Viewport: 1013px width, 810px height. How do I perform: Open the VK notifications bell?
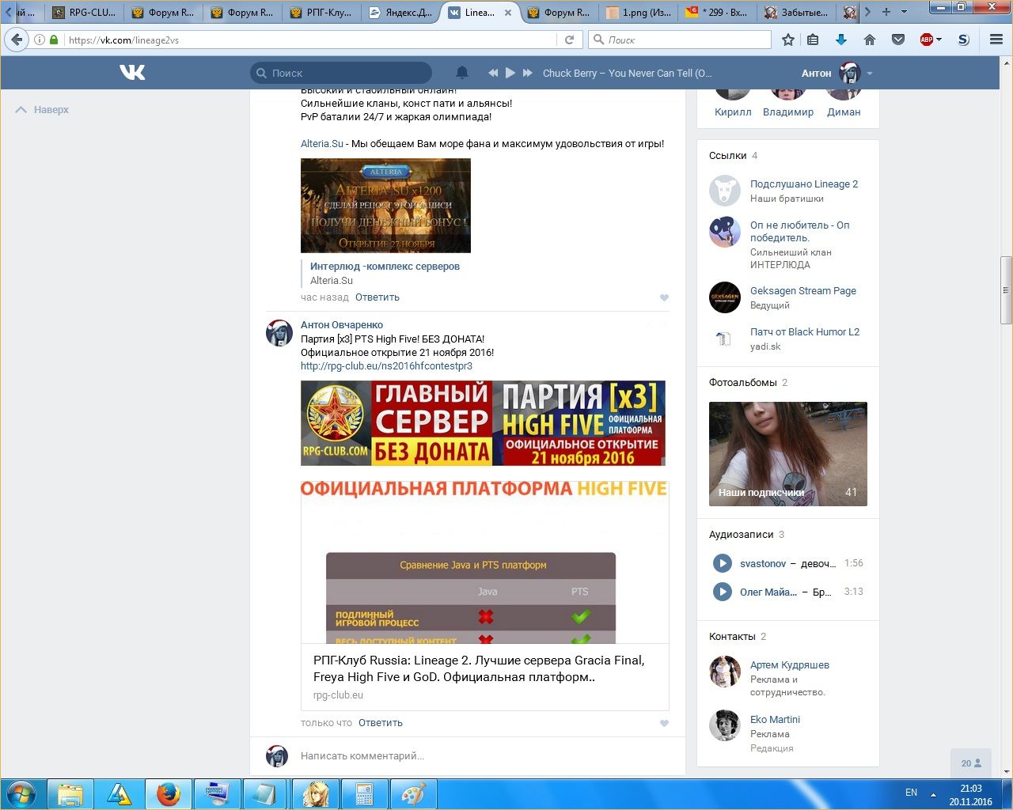point(462,73)
